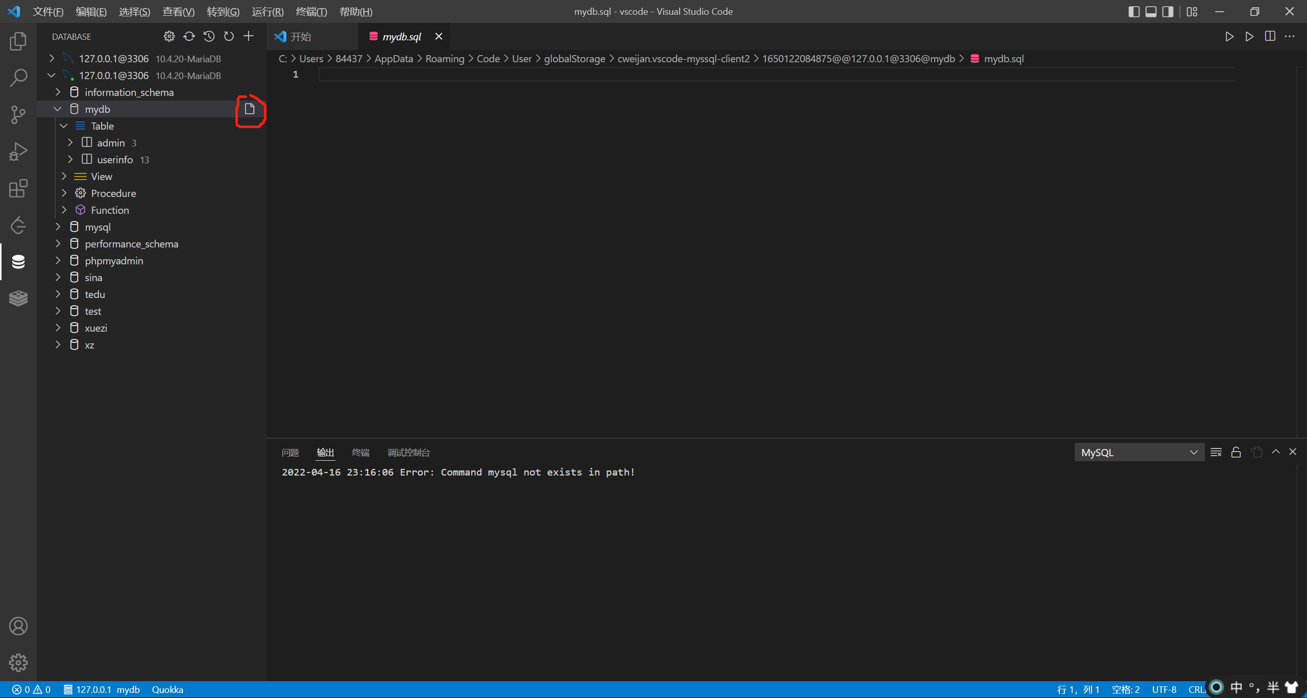Open the Search view in the activity bar
Image resolution: width=1307 pixels, height=698 pixels.
point(18,78)
